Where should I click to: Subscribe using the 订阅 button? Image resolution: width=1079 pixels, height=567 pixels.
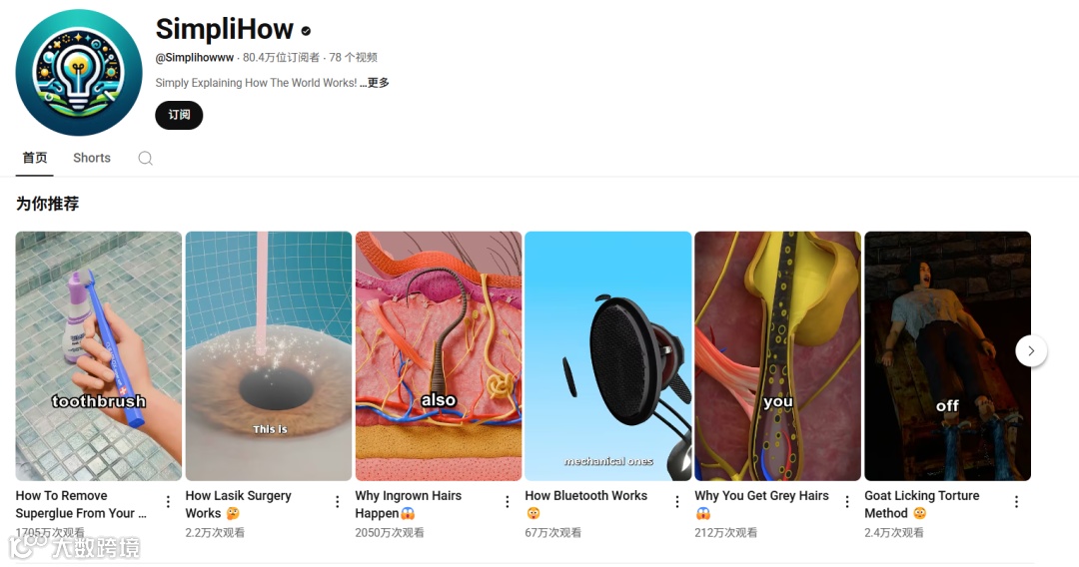click(179, 115)
